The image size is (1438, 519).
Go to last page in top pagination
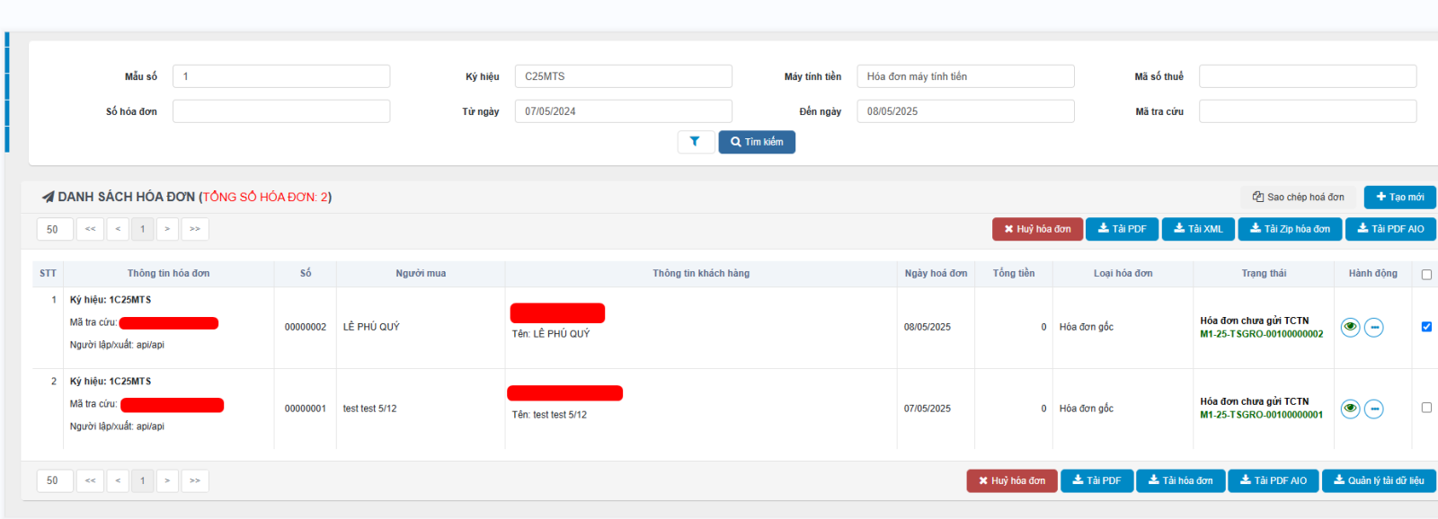[195, 229]
